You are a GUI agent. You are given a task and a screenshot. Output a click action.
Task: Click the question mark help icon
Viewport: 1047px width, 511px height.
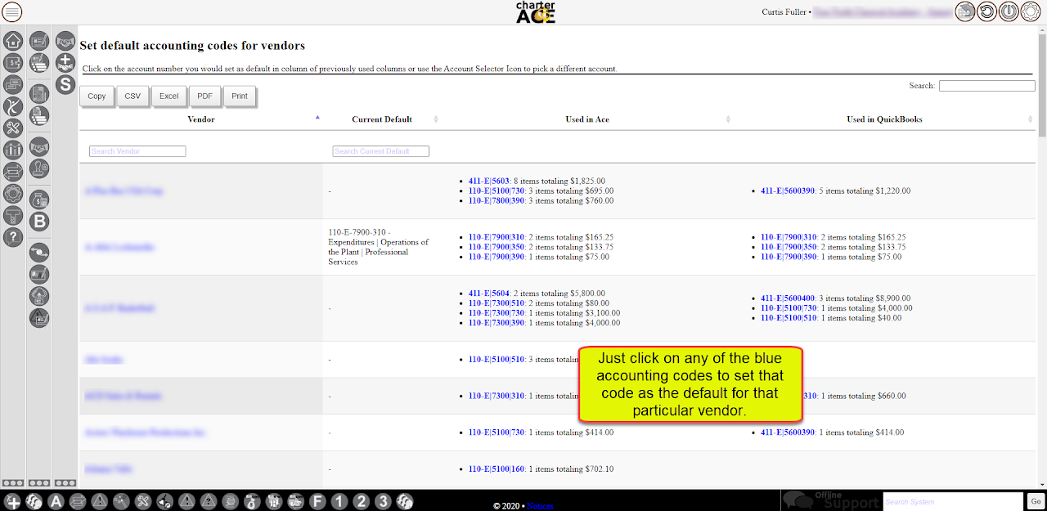pyautogui.click(x=13, y=237)
